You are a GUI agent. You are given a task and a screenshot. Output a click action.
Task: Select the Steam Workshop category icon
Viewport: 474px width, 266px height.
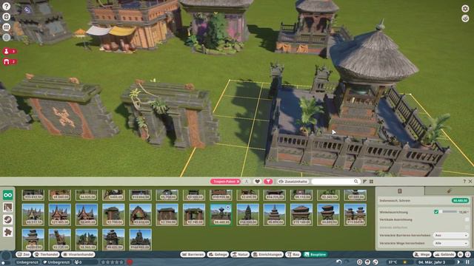pyautogui.click(x=8, y=219)
